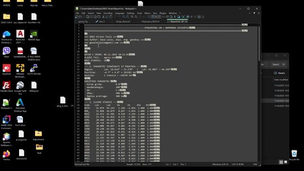Open the Autodesk Desktop App shortcut
Viewport: 304px width, 171px height.
click(20, 105)
